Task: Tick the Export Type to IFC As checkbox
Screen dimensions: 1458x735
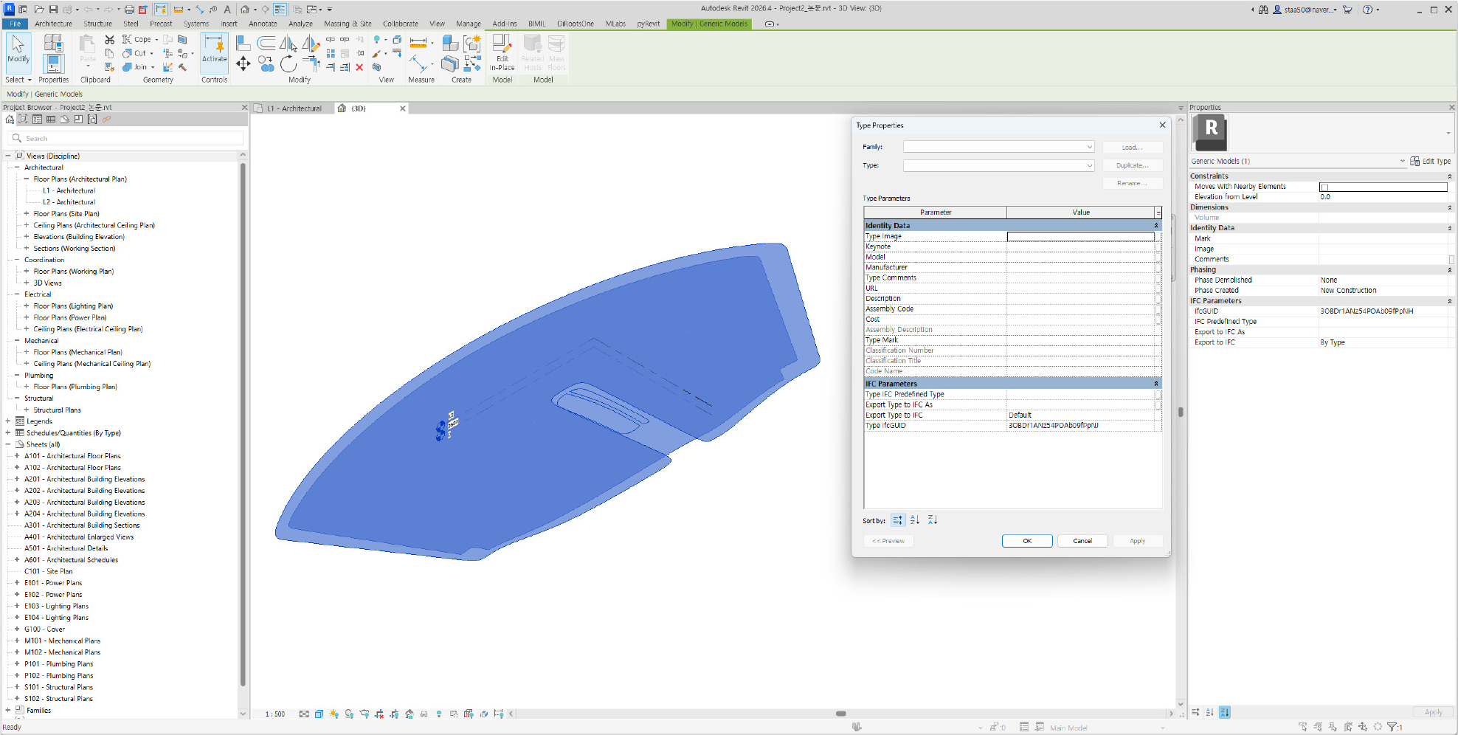Action: 1158,404
